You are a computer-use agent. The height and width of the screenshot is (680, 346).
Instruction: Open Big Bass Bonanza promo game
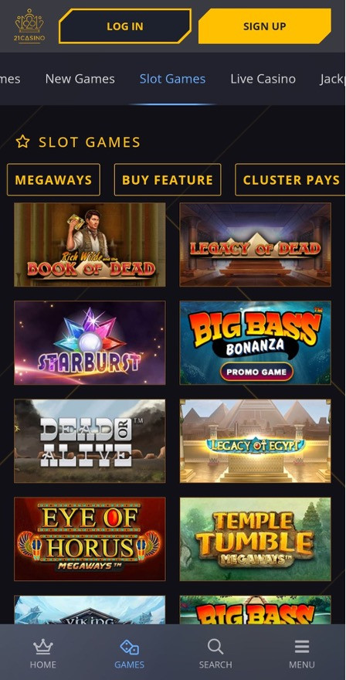(256, 342)
